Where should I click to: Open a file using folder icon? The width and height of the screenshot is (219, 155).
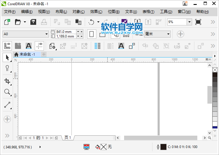click(18, 22)
